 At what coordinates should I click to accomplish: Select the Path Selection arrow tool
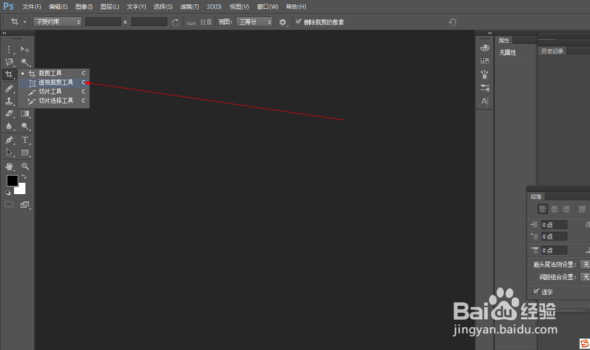pos(9,152)
